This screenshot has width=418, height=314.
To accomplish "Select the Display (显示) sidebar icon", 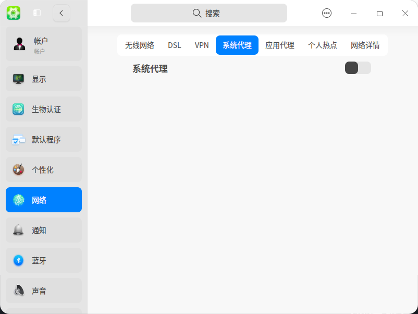I will pos(20,79).
